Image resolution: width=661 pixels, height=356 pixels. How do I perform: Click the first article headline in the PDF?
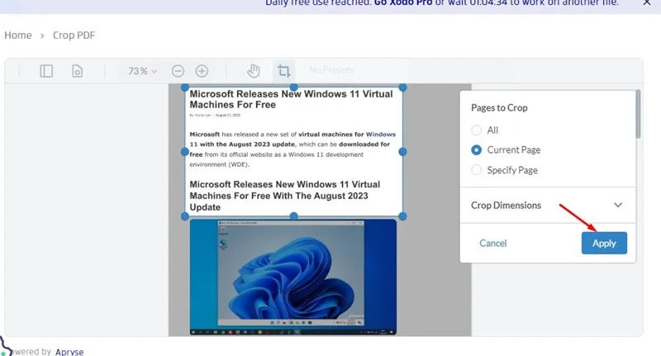[x=291, y=99]
